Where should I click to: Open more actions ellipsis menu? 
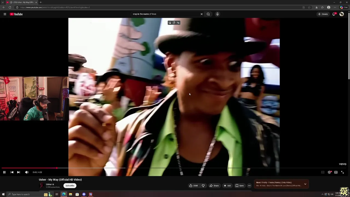[x=249, y=186]
